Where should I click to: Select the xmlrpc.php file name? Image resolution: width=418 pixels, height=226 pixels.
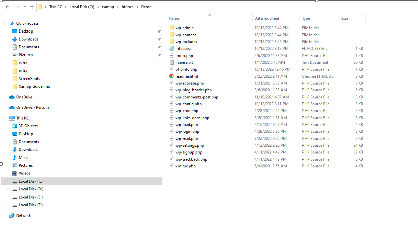pyautogui.click(x=186, y=166)
